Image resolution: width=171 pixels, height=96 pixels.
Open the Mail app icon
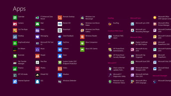(x=37, y=24)
